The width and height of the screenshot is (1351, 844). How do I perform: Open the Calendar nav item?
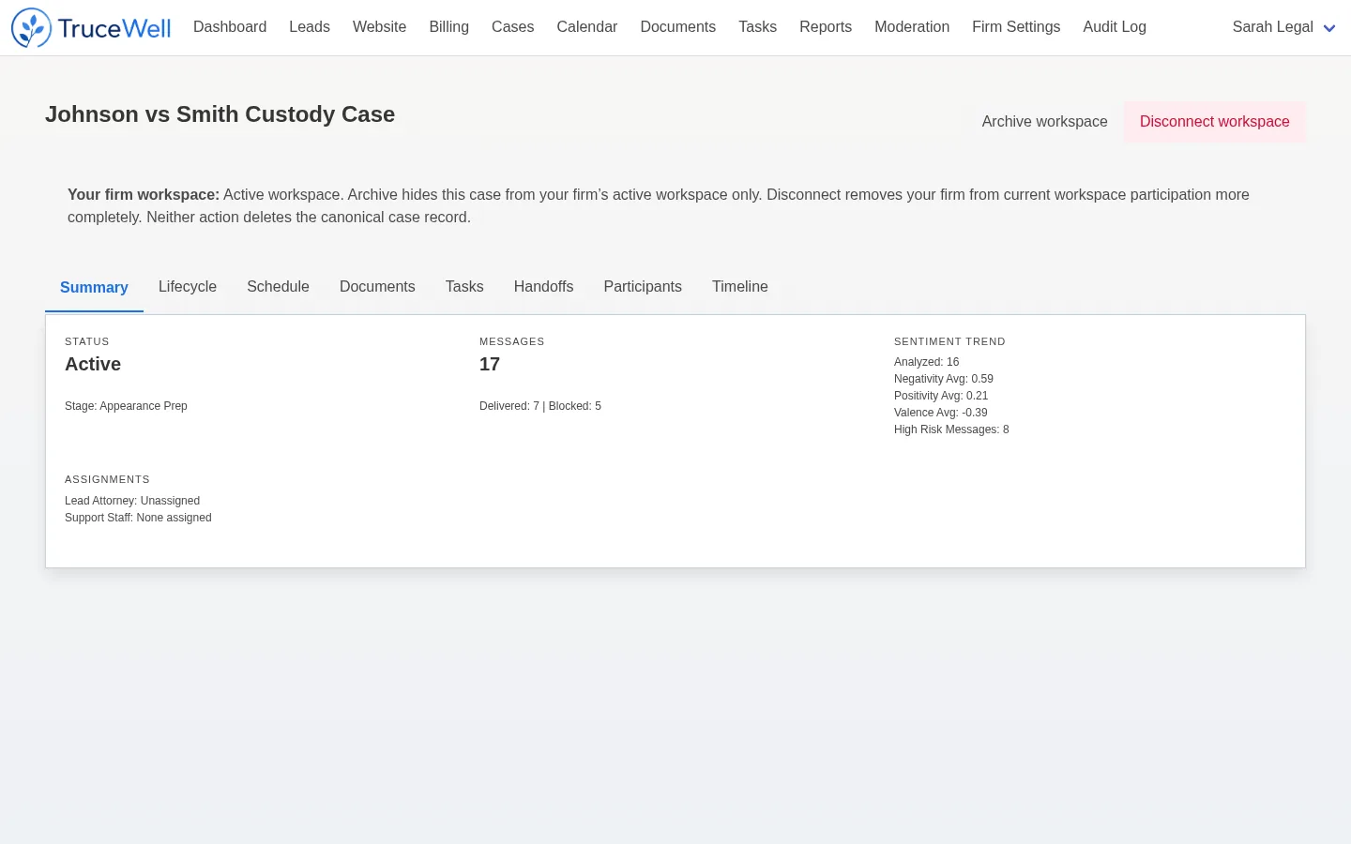(x=587, y=27)
